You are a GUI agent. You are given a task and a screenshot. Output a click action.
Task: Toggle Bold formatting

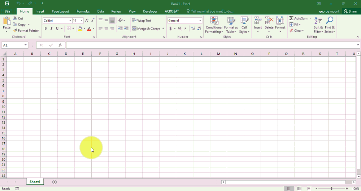click(45, 29)
